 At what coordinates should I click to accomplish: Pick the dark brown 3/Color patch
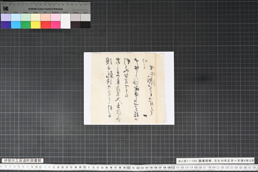click(x=75, y=25)
